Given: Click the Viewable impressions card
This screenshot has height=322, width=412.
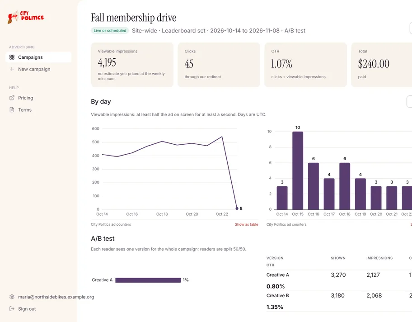Looking at the screenshot, I should (132, 65).
